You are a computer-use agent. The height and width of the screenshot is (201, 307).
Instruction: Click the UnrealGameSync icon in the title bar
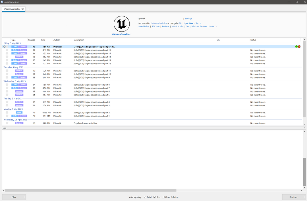tap(2, 2)
